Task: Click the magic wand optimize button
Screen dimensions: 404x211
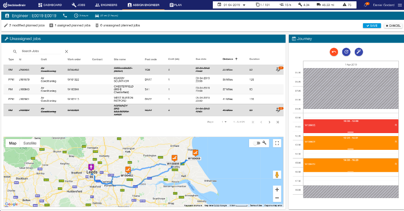Action: (359, 52)
